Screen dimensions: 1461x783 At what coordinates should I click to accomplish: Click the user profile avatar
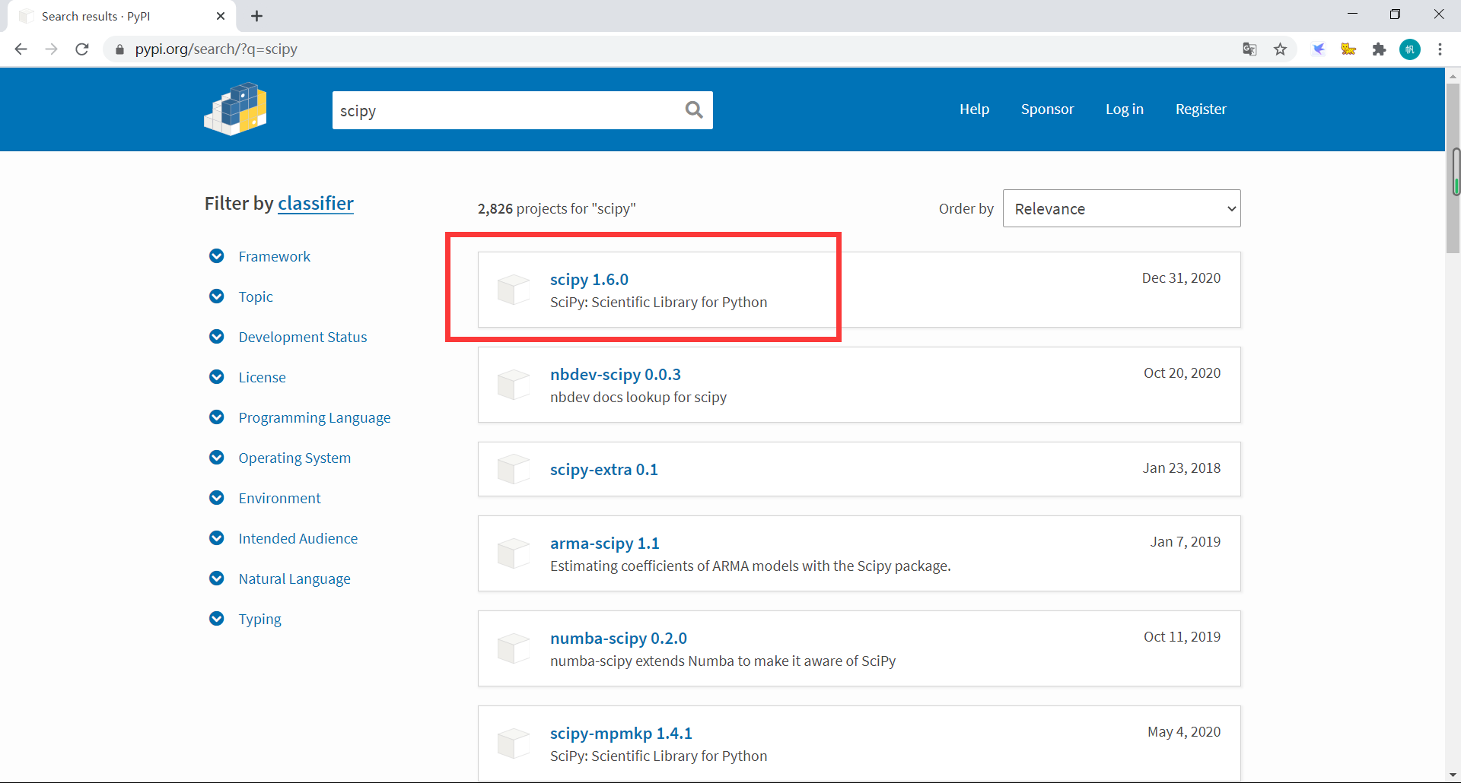click(x=1410, y=49)
